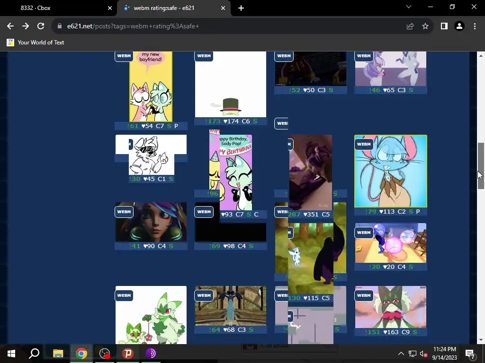Screen dimensions: 485x363
Task: Open the Chrome three-dot menu
Action: 475,26
